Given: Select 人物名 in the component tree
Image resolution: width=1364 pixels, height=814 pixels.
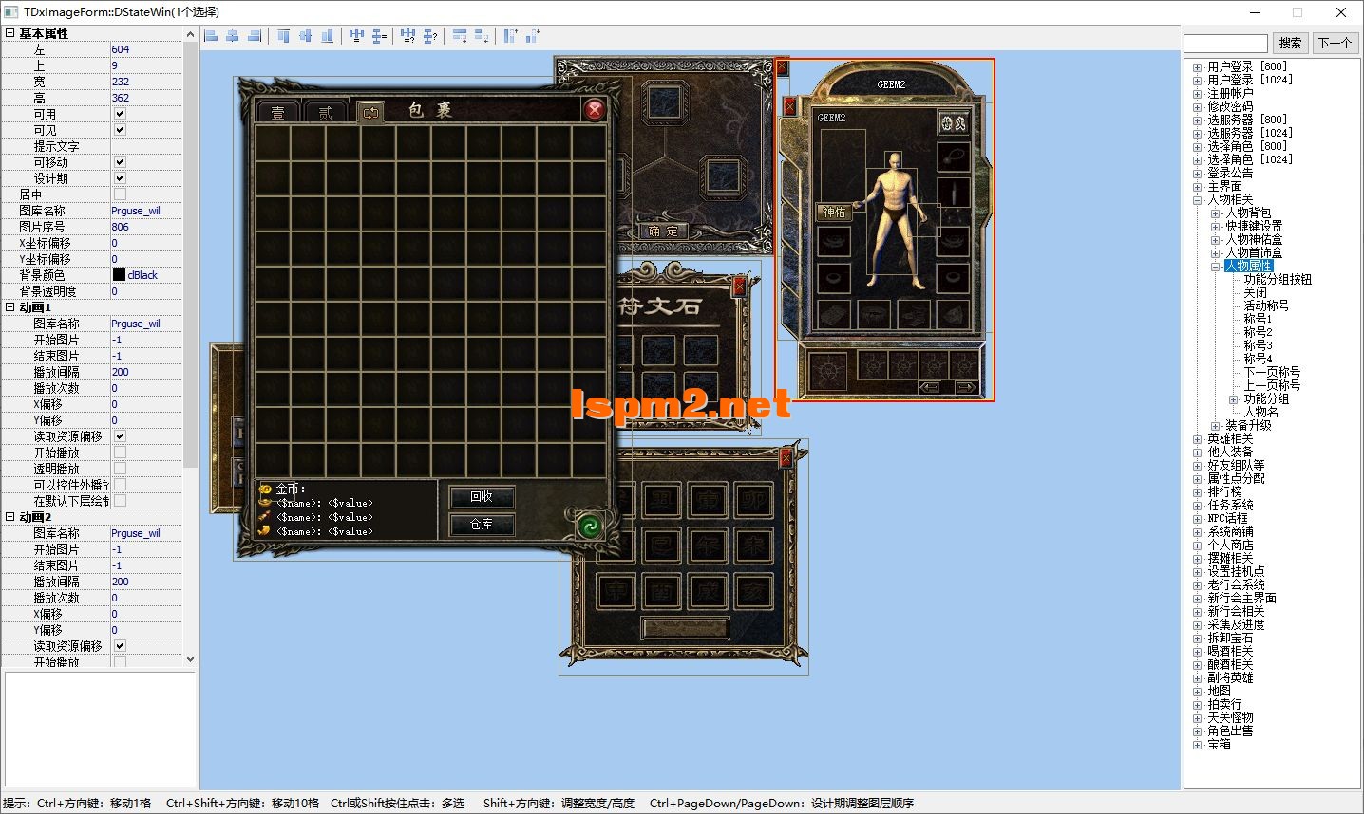Looking at the screenshot, I should pos(1260,413).
